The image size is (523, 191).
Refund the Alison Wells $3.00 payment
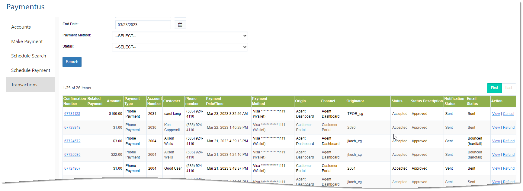pyautogui.click(x=509, y=141)
